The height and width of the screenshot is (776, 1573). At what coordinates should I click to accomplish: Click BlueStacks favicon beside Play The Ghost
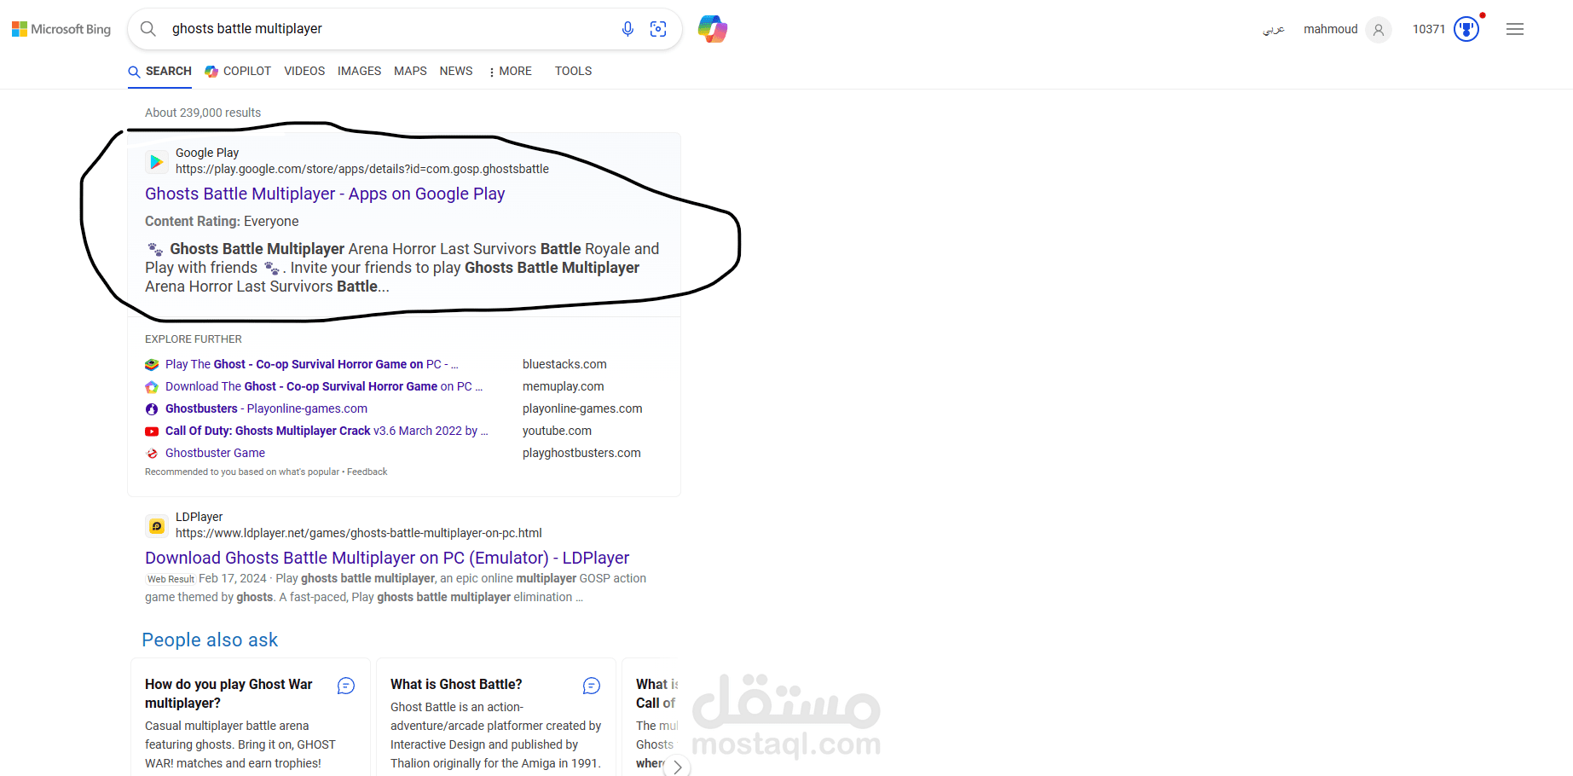pos(152,365)
